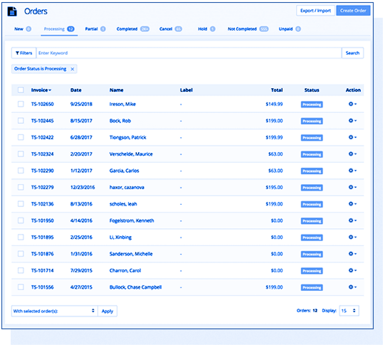Open gear actions for haxor, cazanova order

point(352,187)
